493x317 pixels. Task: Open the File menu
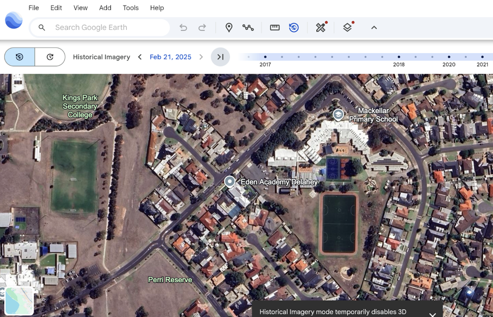pos(34,8)
